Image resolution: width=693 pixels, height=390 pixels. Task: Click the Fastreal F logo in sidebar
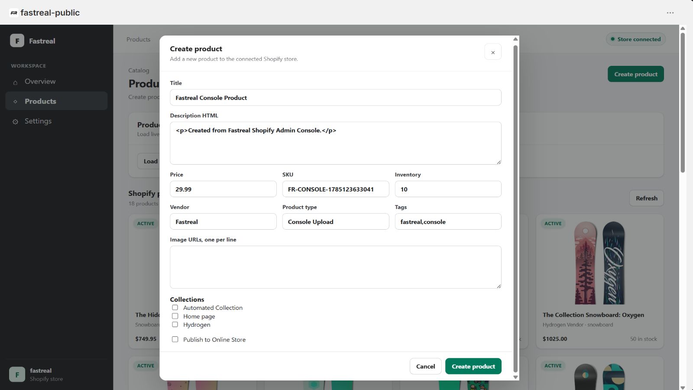click(17, 41)
